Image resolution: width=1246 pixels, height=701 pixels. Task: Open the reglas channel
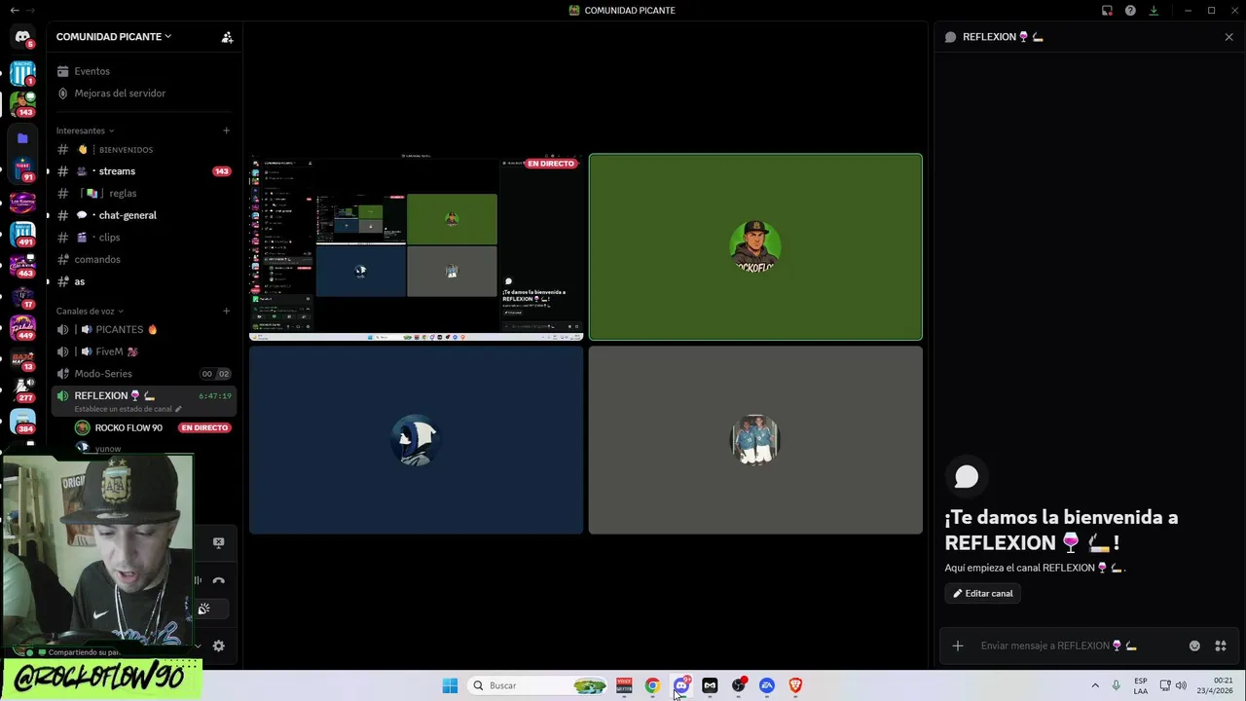click(144, 194)
